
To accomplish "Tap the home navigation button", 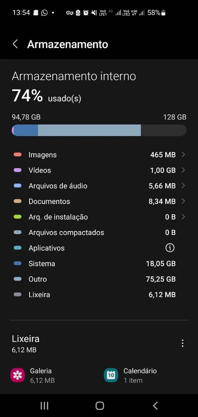I will [x=100, y=405].
